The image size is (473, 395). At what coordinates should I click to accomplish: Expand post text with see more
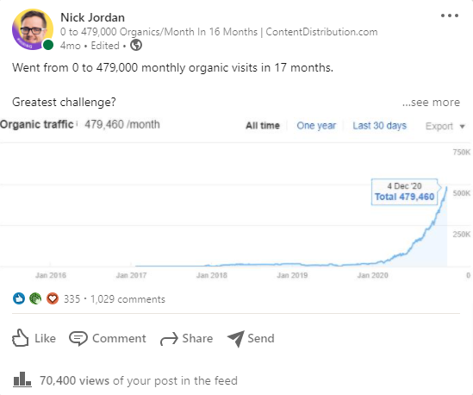click(431, 102)
